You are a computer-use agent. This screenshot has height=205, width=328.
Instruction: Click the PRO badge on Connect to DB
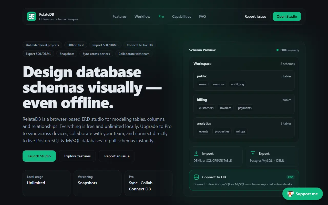pyautogui.click(x=291, y=177)
